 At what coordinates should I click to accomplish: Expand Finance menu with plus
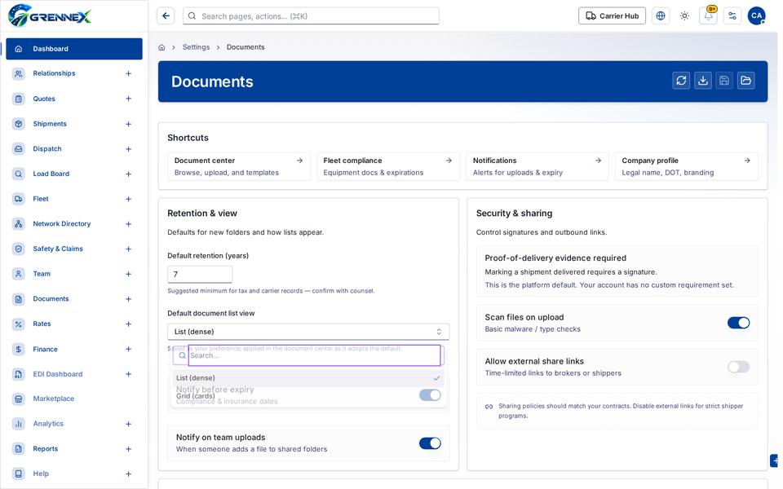[128, 349]
